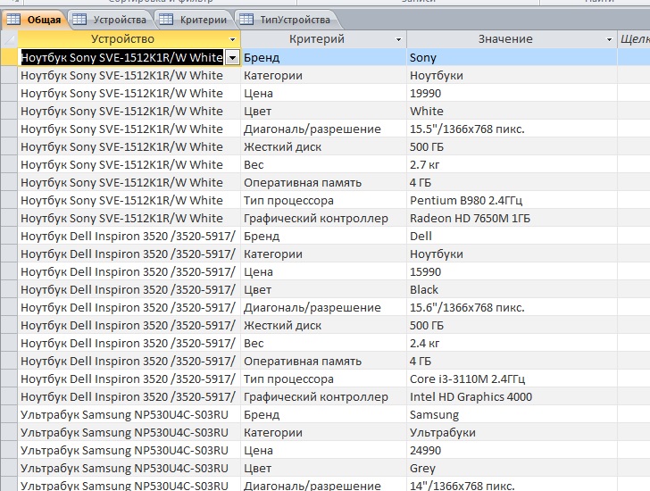Click the Samsung brand value cell

click(512, 414)
